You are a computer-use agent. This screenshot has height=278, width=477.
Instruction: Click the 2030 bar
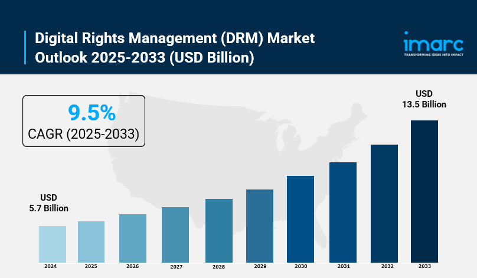click(300, 218)
